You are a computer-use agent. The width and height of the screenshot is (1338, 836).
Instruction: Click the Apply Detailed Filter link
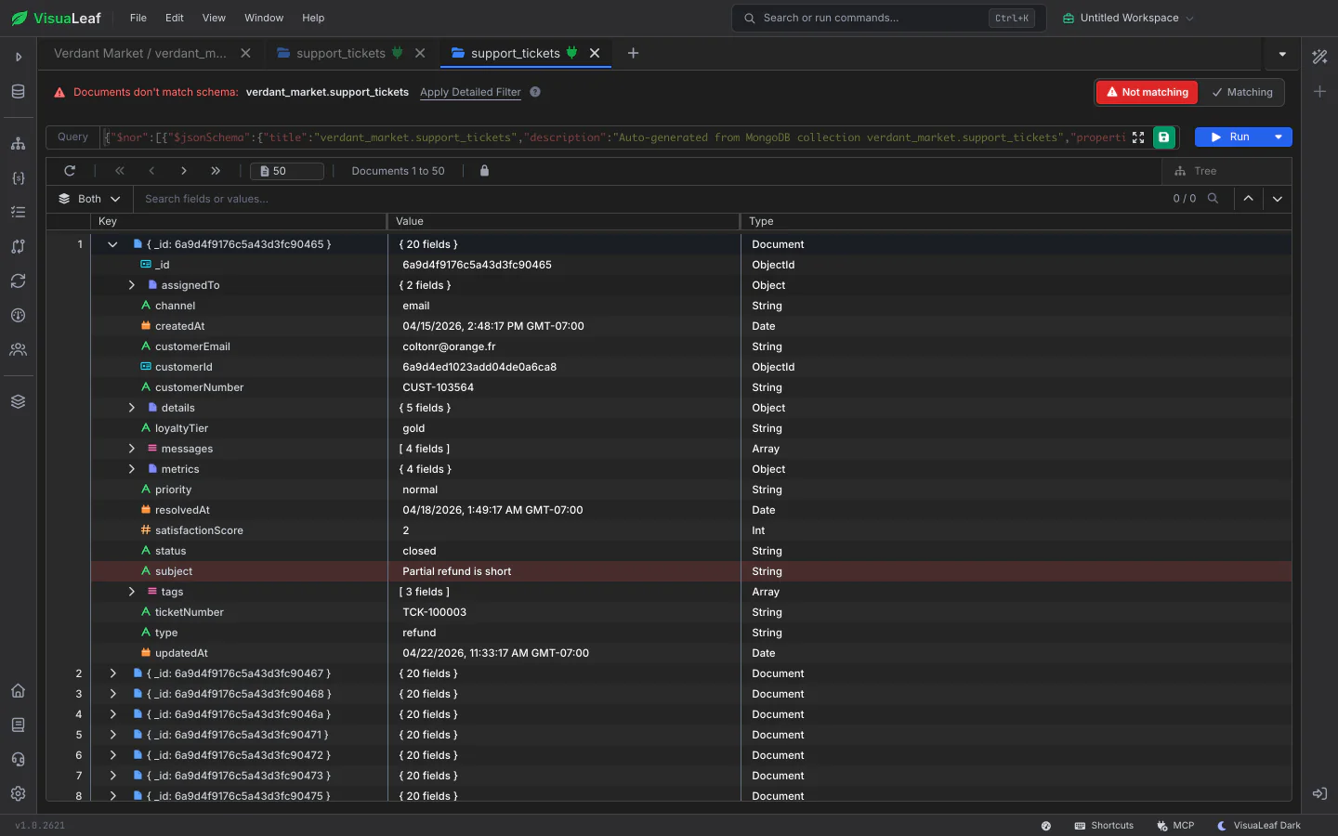point(470,92)
